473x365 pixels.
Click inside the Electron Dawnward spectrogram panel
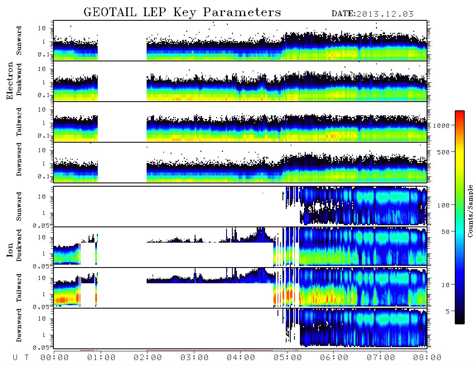tap(240, 162)
